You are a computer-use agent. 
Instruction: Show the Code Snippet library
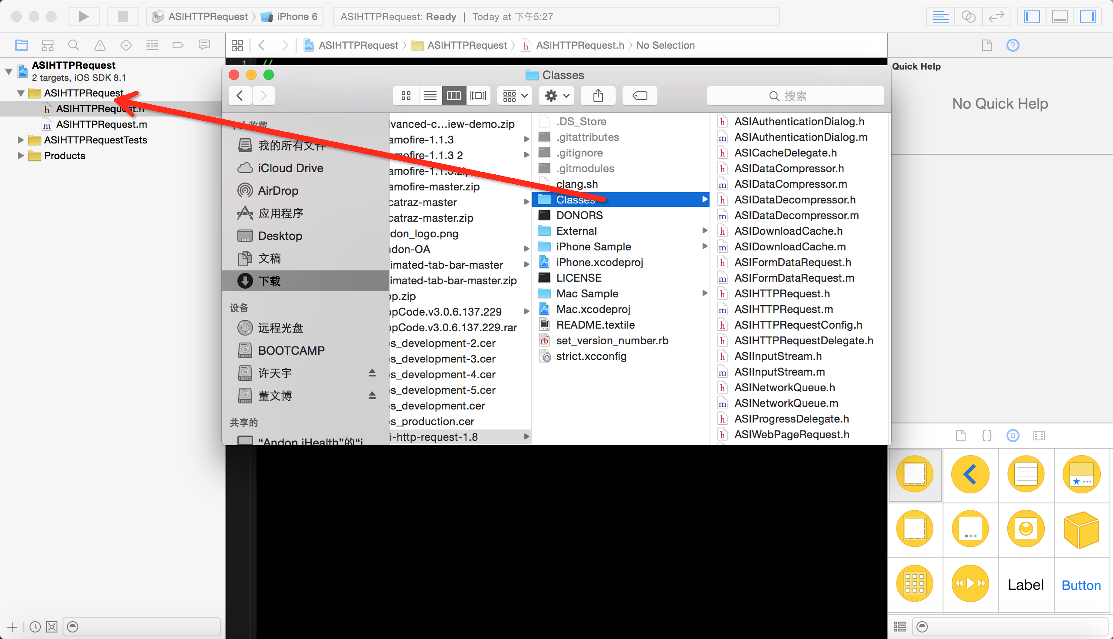986,436
